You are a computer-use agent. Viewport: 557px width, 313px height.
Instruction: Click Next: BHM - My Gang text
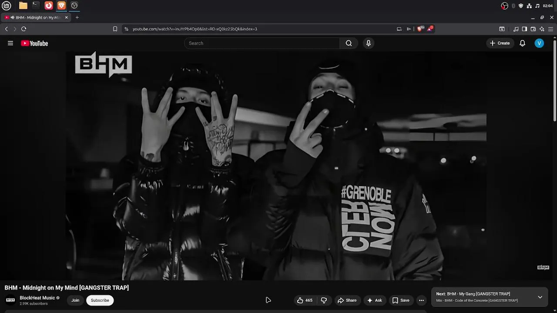(473, 294)
